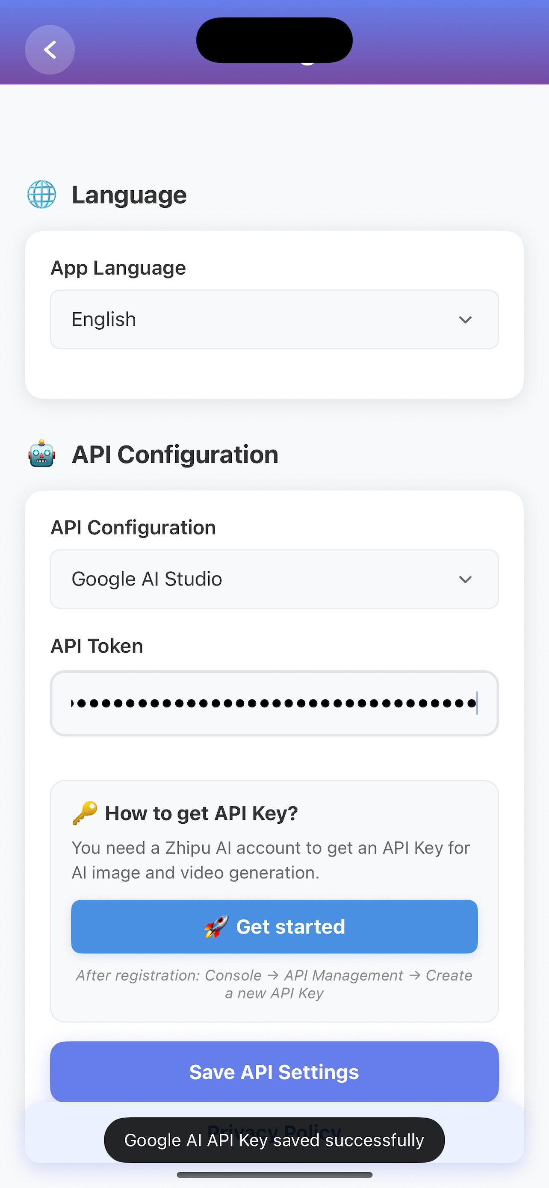Click the key icon in help box

pyautogui.click(x=85, y=813)
